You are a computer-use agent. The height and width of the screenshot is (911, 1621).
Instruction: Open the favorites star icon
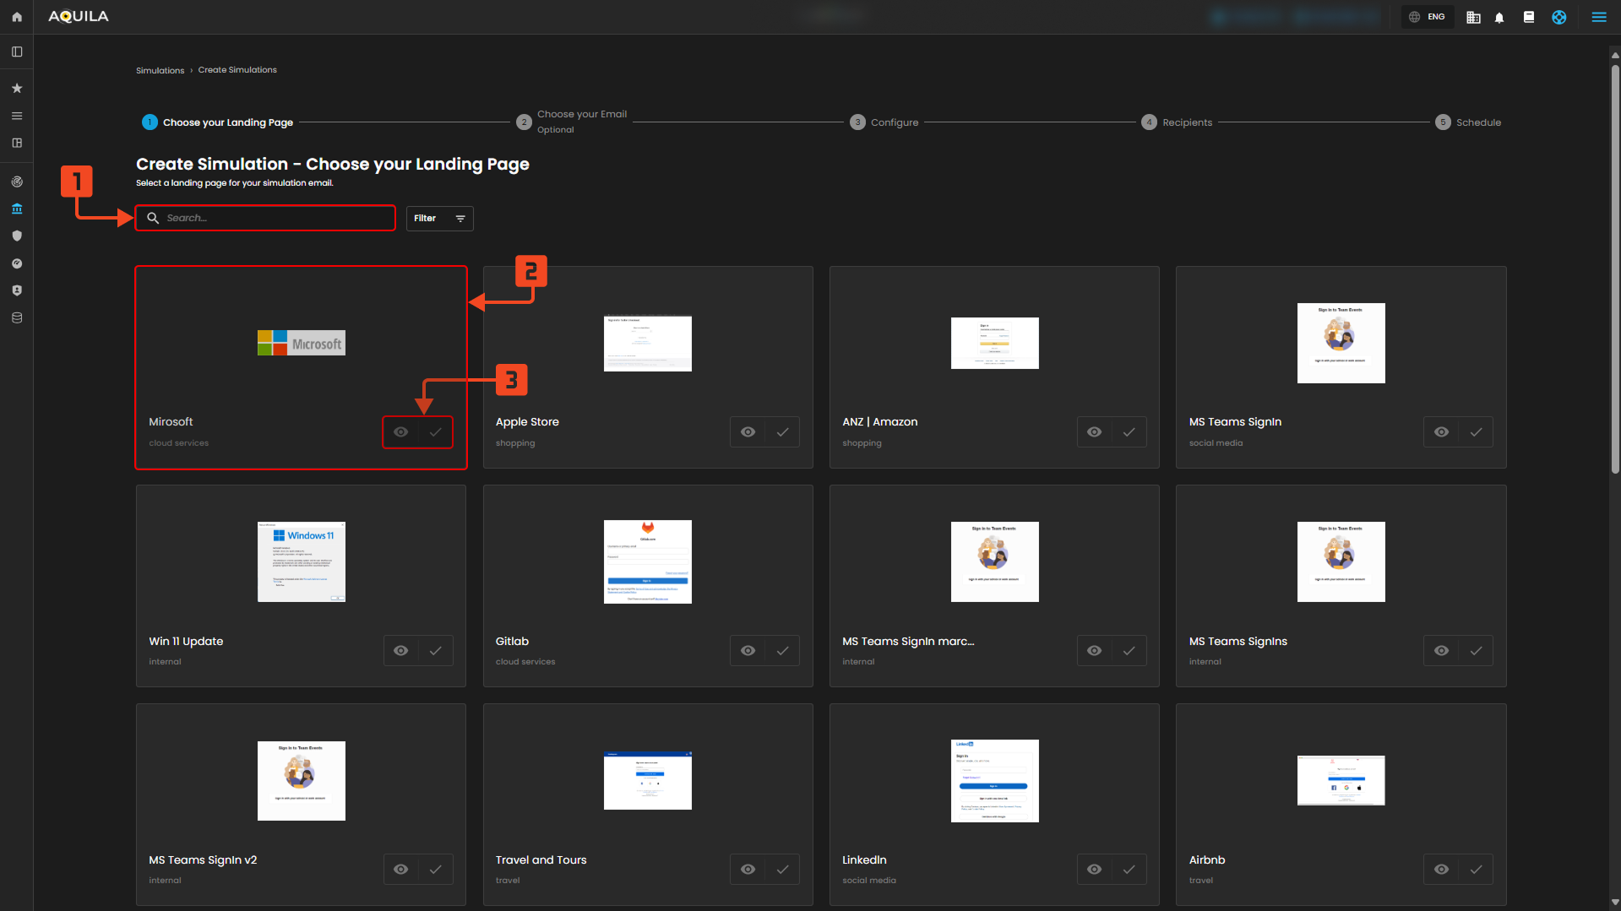[17, 89]
